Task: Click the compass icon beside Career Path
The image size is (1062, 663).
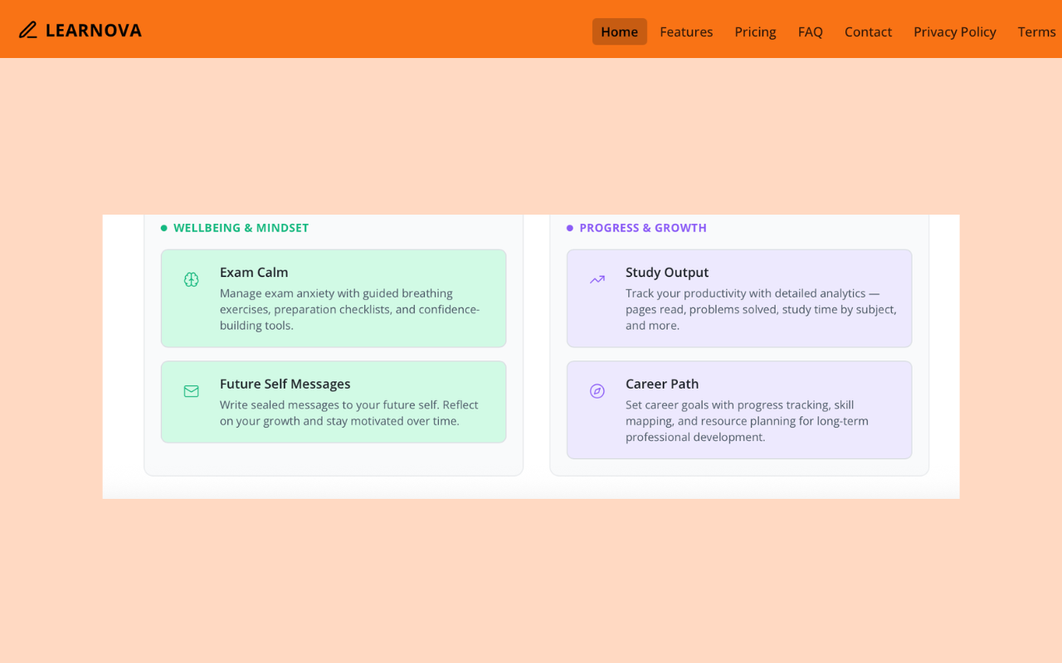Action: (x=597, y=391)
